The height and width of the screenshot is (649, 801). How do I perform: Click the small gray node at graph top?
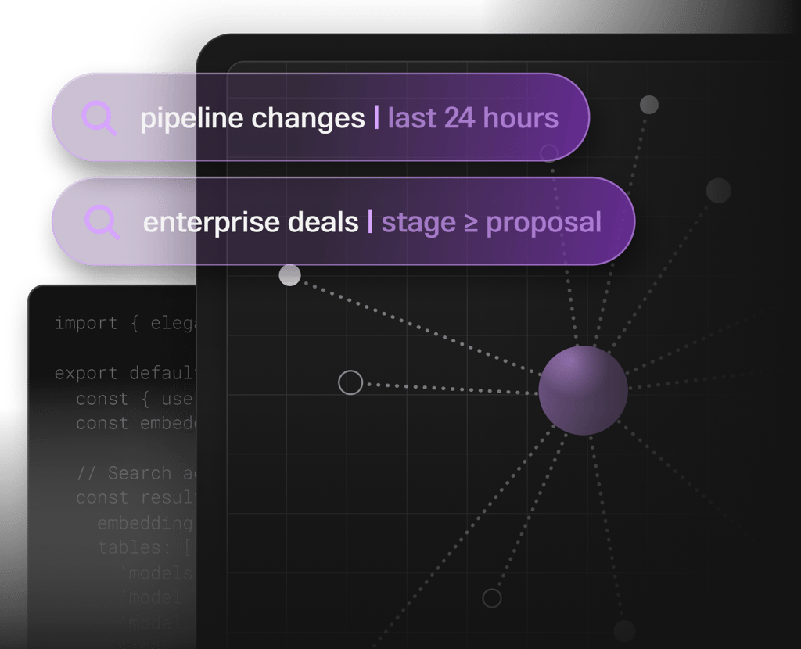(x=648, y=105)
